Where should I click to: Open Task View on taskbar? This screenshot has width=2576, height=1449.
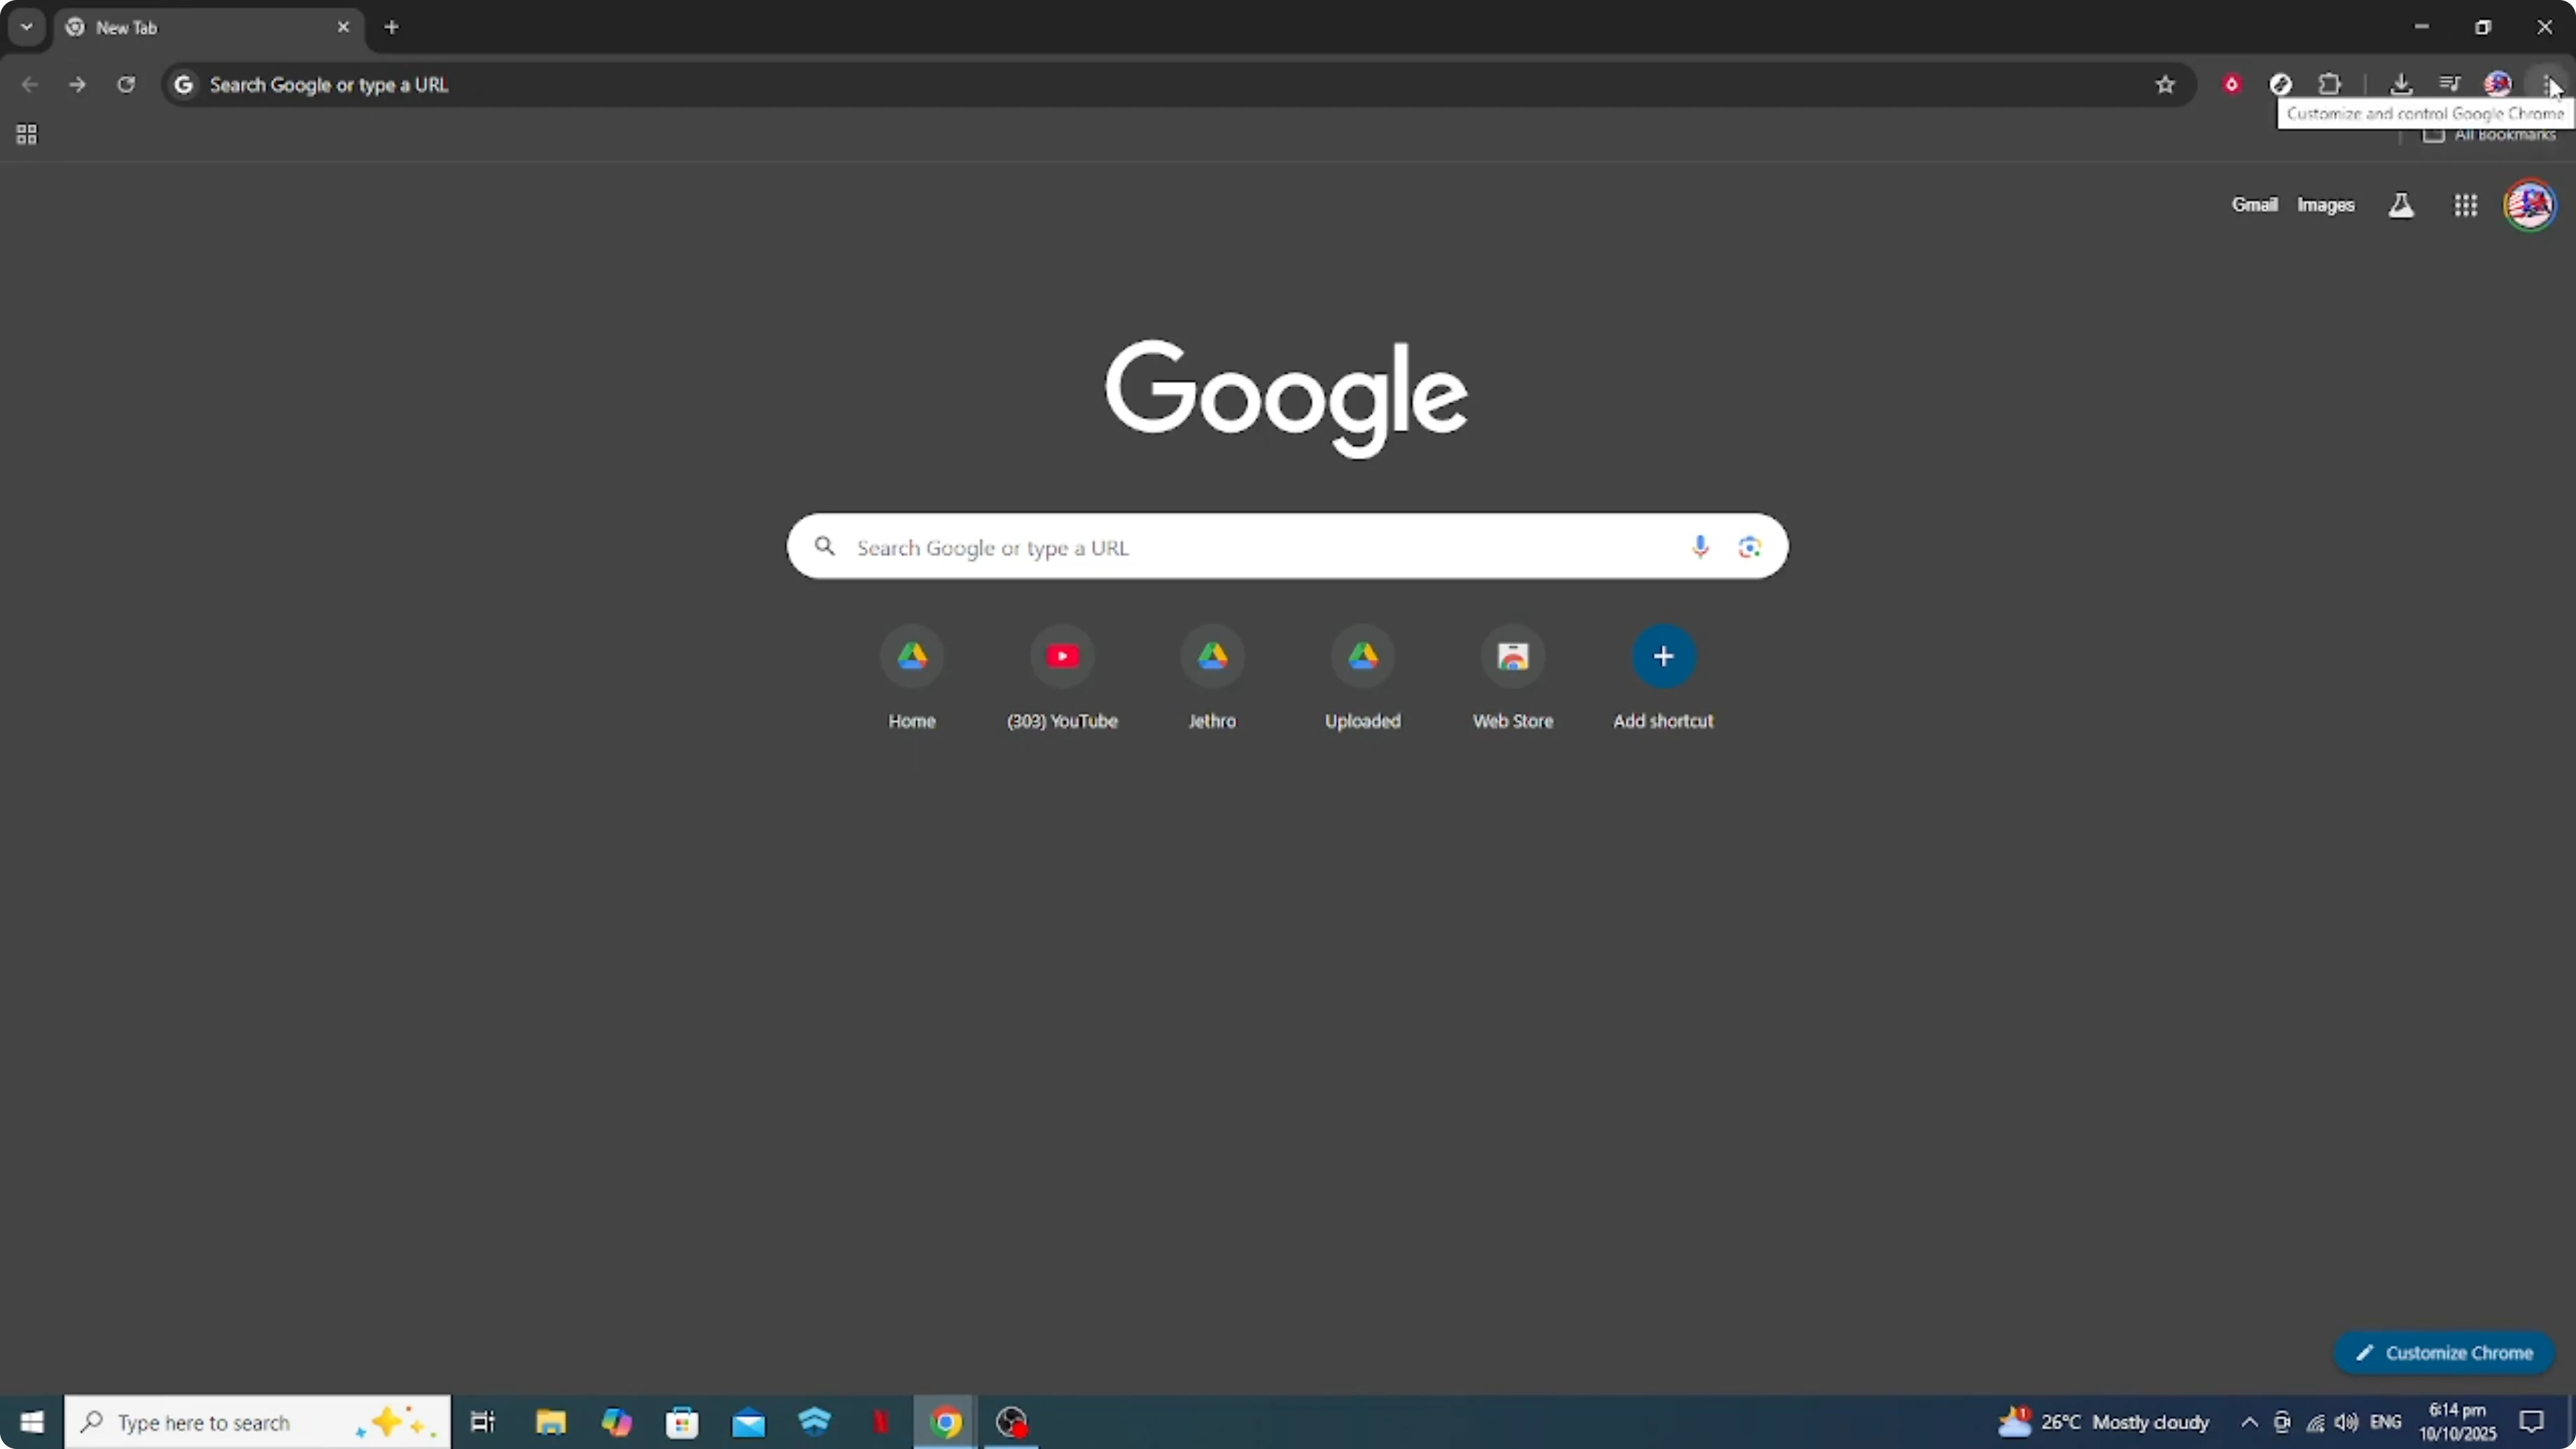(483, 1422)
